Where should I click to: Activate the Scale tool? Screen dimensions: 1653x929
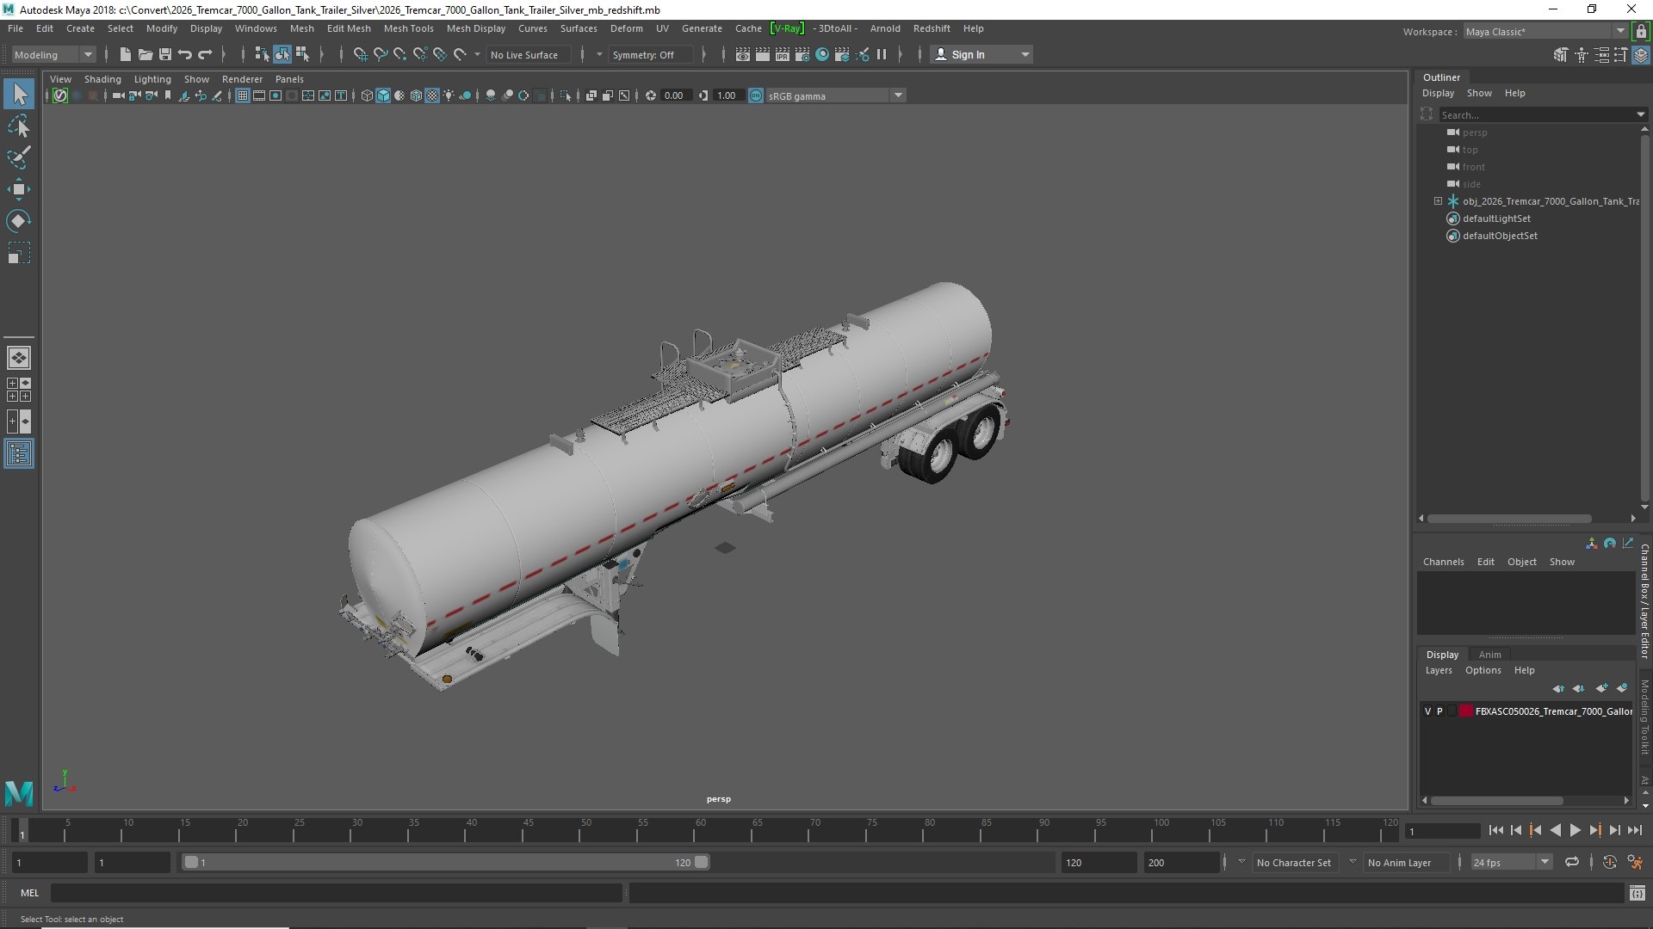19,253
